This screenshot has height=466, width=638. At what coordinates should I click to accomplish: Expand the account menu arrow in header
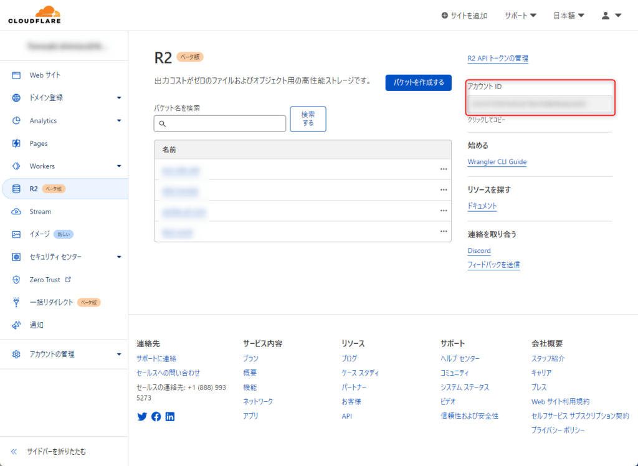coord(618,16)
